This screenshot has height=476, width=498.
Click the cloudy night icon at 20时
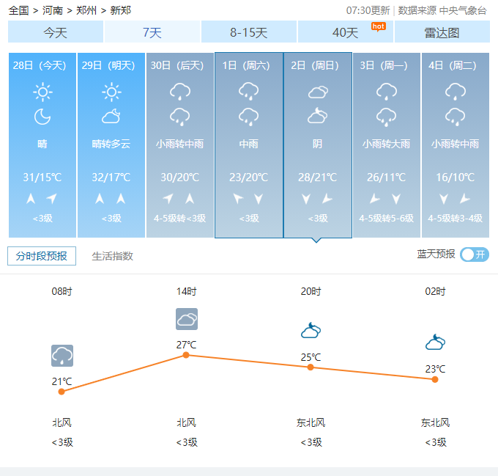311,330
